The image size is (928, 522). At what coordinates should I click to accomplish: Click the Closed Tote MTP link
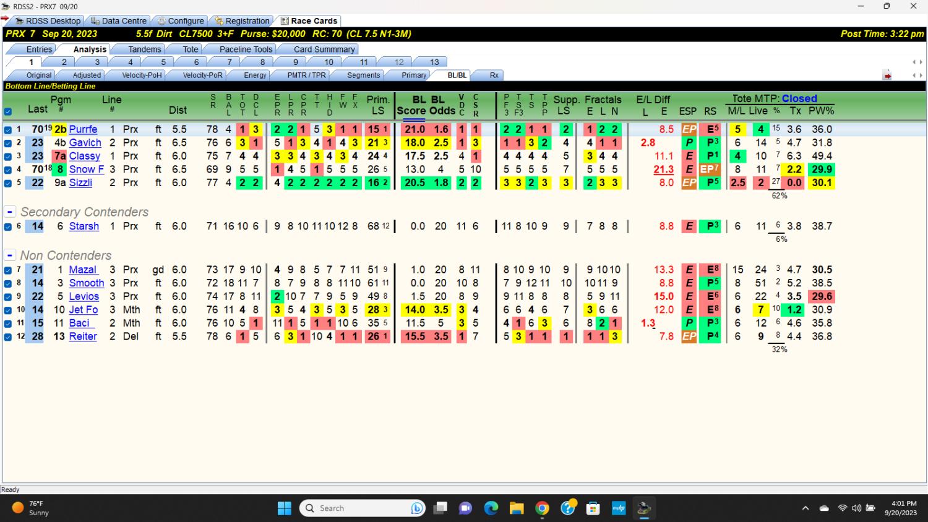(x=799, y=99)
